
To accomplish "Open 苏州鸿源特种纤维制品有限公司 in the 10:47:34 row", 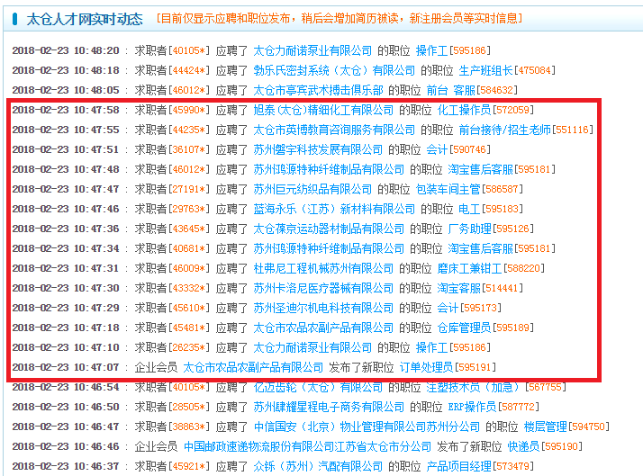I will click(x=329, y=248).
